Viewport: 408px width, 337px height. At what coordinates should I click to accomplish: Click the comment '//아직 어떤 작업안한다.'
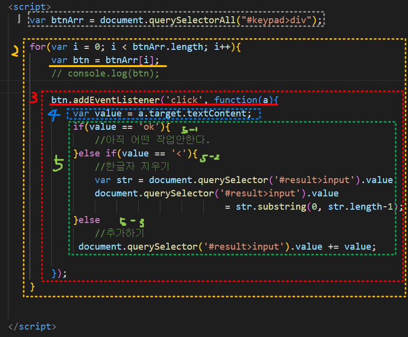tap(152, 140)
